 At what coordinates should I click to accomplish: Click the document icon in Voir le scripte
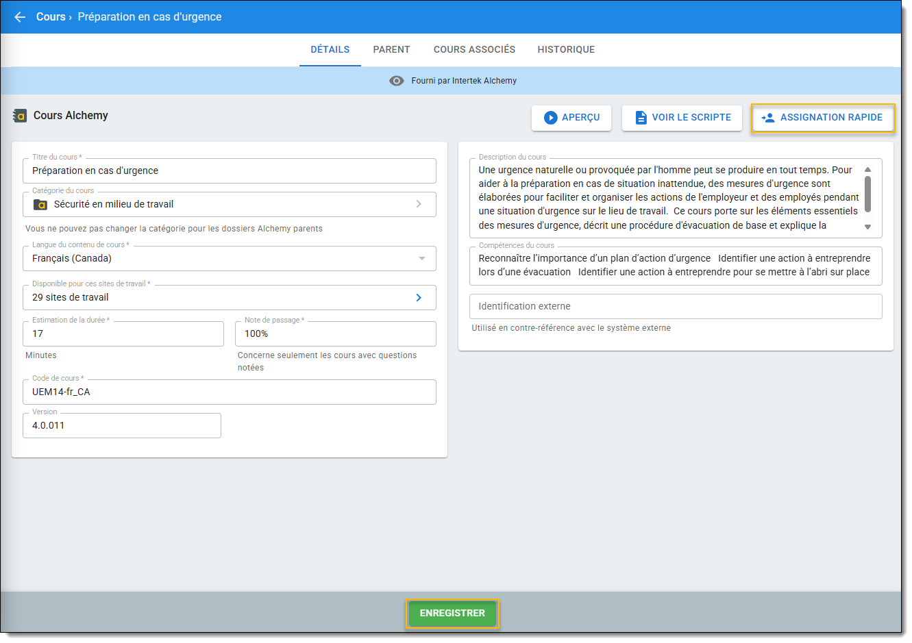click(641, 118)
